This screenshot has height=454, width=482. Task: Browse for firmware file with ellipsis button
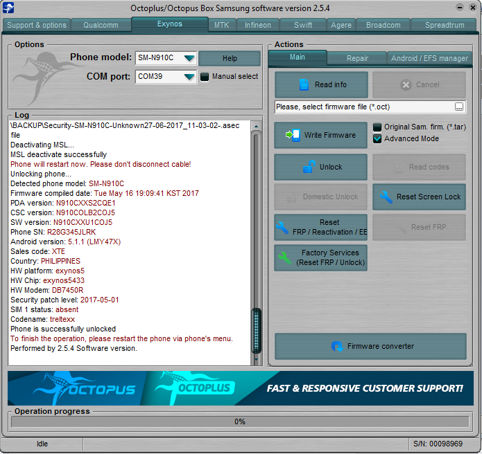point(459,107)
